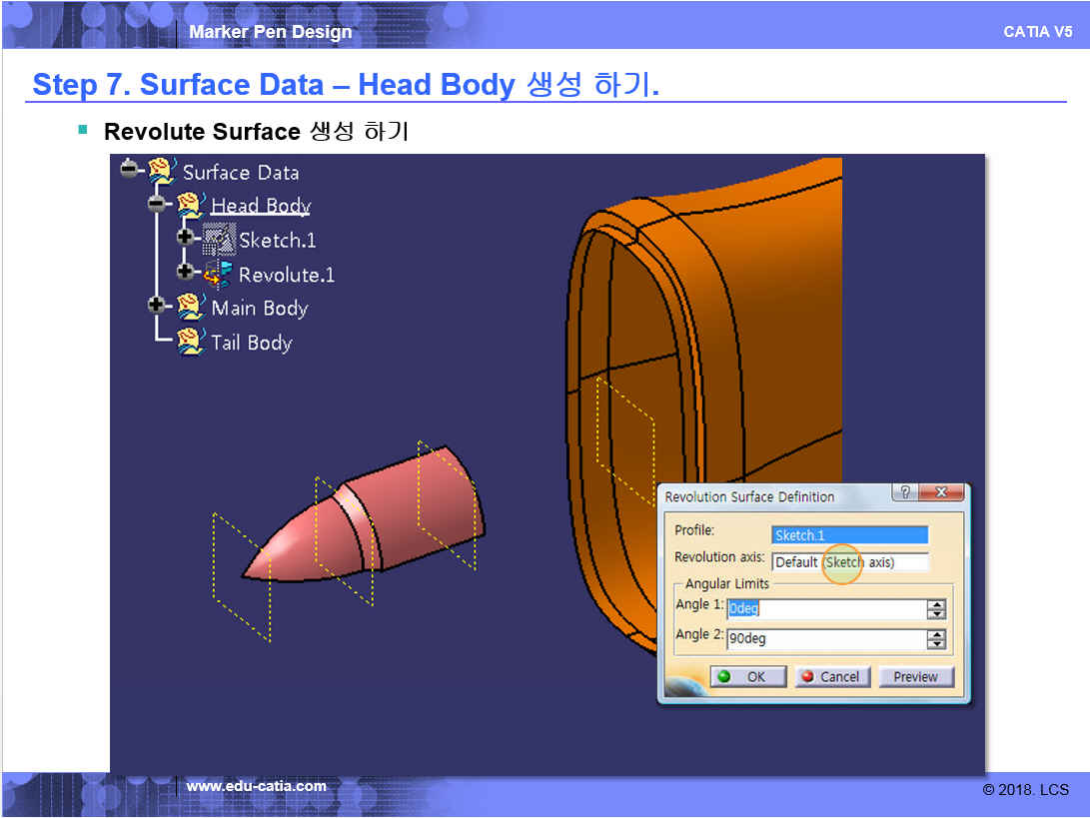Viewport: 1090px width, 818px height.
Task: Click the Revolution axis field
Action: point(849,562)
